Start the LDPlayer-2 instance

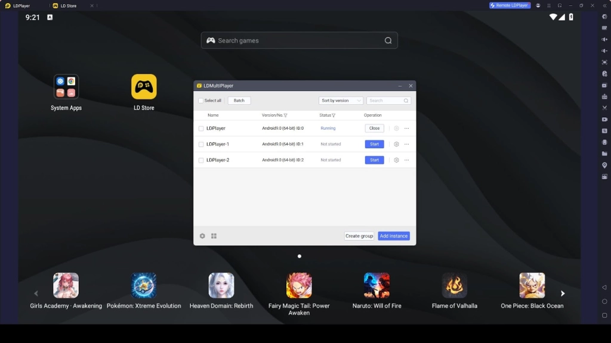click(x=375, y=160)
